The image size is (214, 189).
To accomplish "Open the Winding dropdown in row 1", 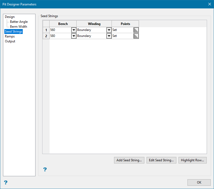I will coord(109,30).
